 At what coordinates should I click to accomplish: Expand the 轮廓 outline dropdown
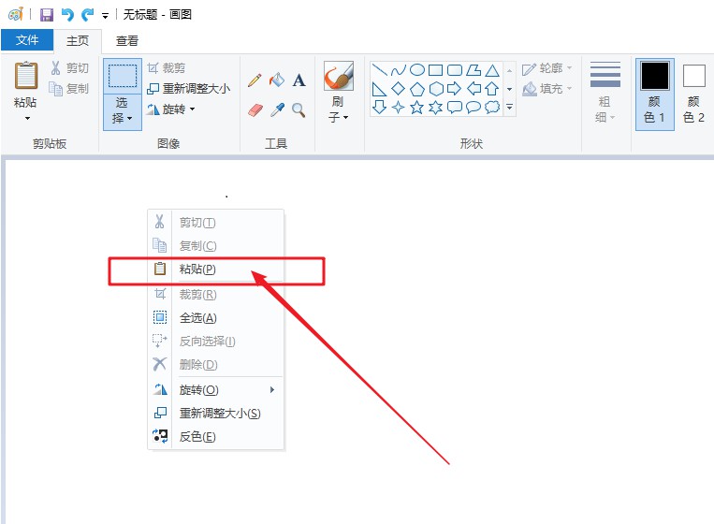coord(546,68)
